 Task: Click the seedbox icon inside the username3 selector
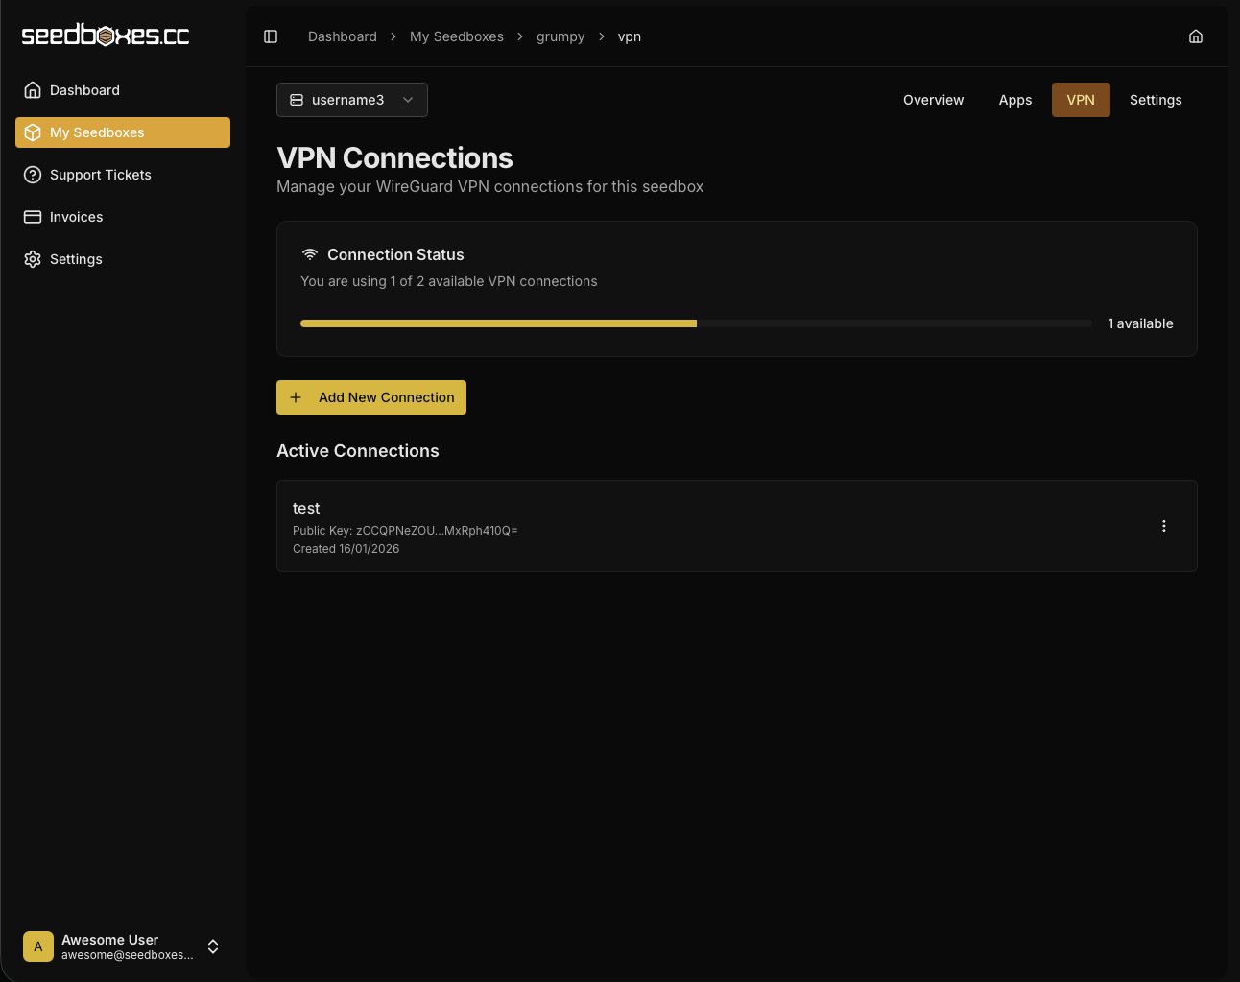pos(297,100)
